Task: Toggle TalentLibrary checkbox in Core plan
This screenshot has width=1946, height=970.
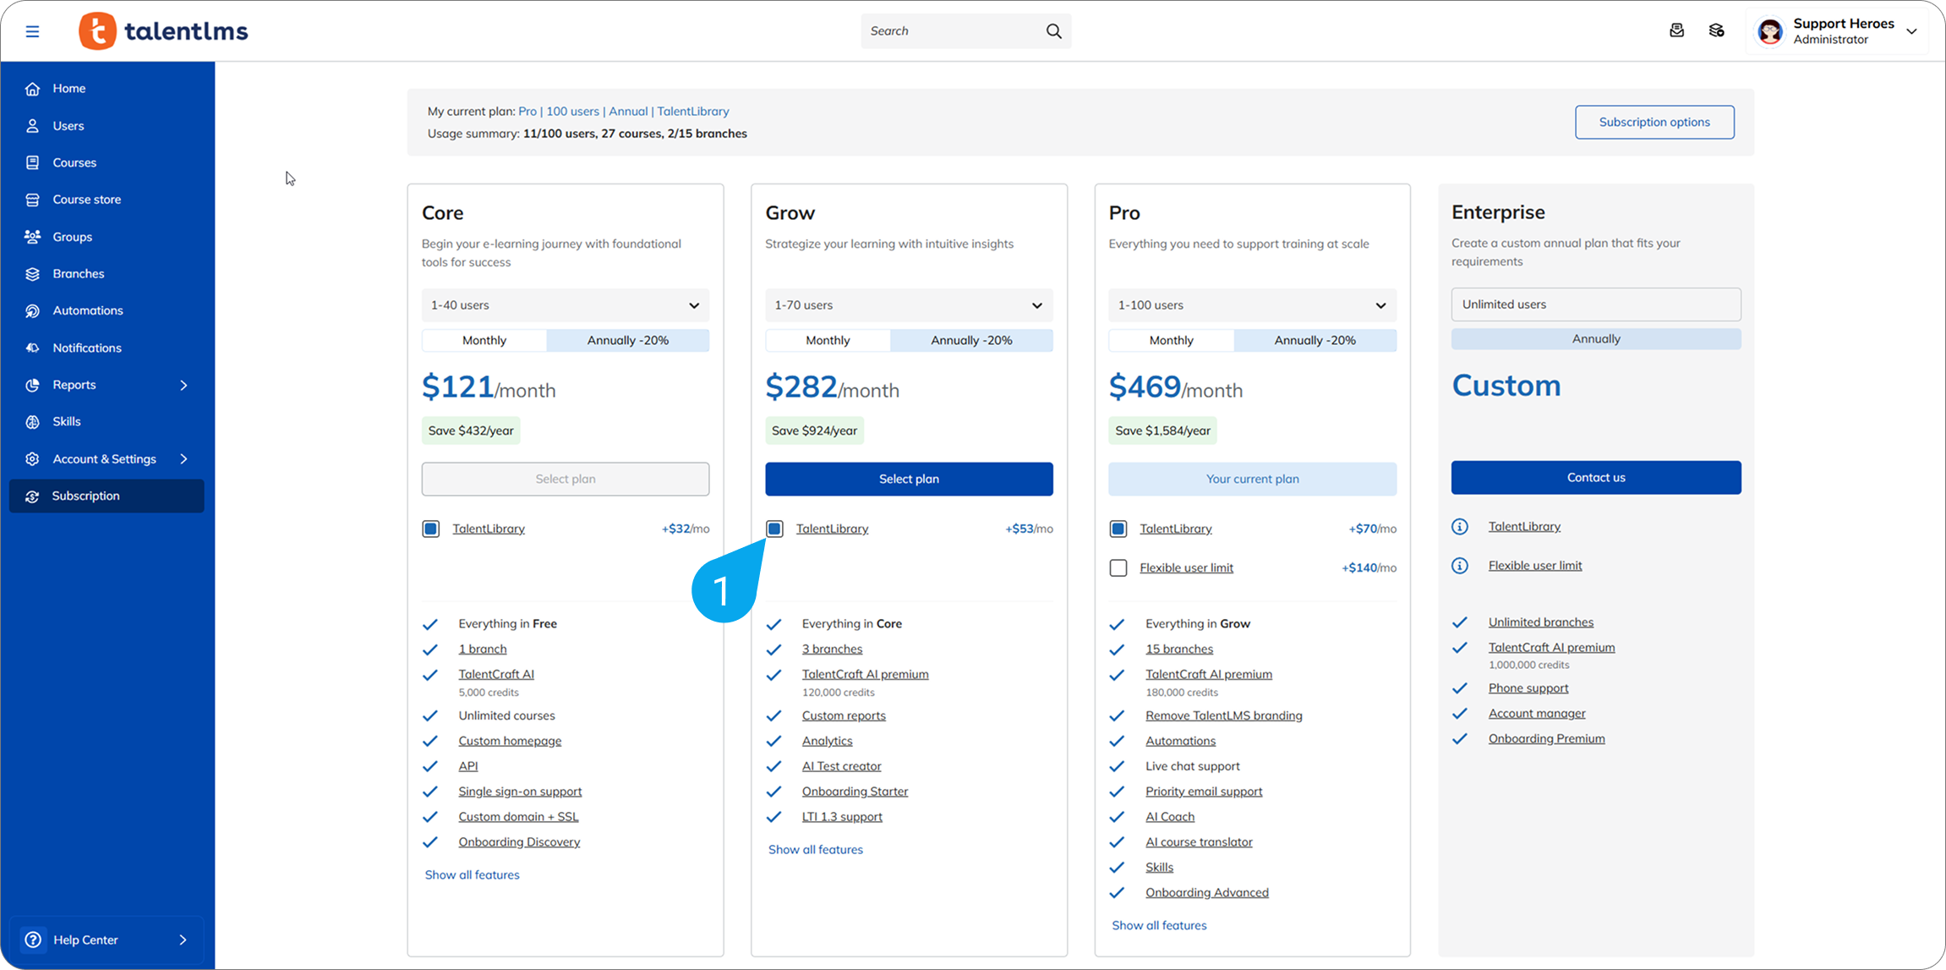Action: [431, 529]
